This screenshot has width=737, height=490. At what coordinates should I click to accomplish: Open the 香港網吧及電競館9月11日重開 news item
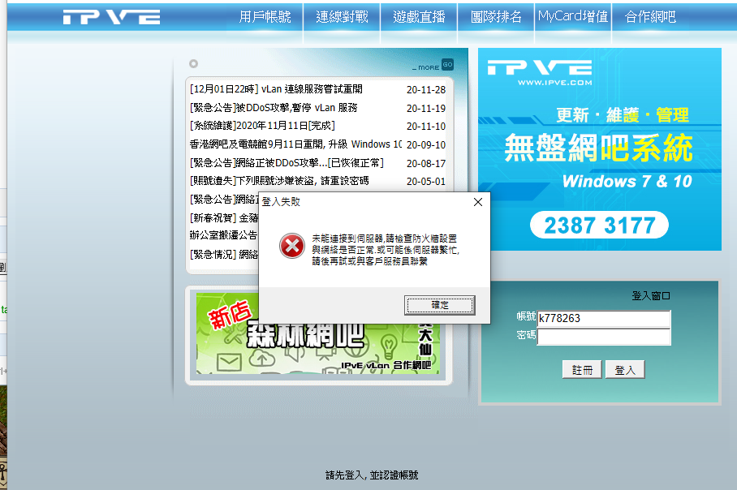(x=295, y=144)
